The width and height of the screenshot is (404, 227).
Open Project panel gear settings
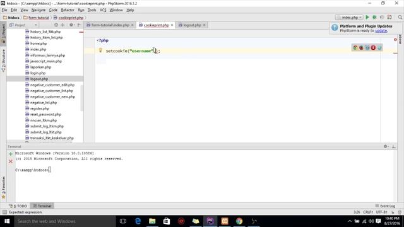coord(71,25)
